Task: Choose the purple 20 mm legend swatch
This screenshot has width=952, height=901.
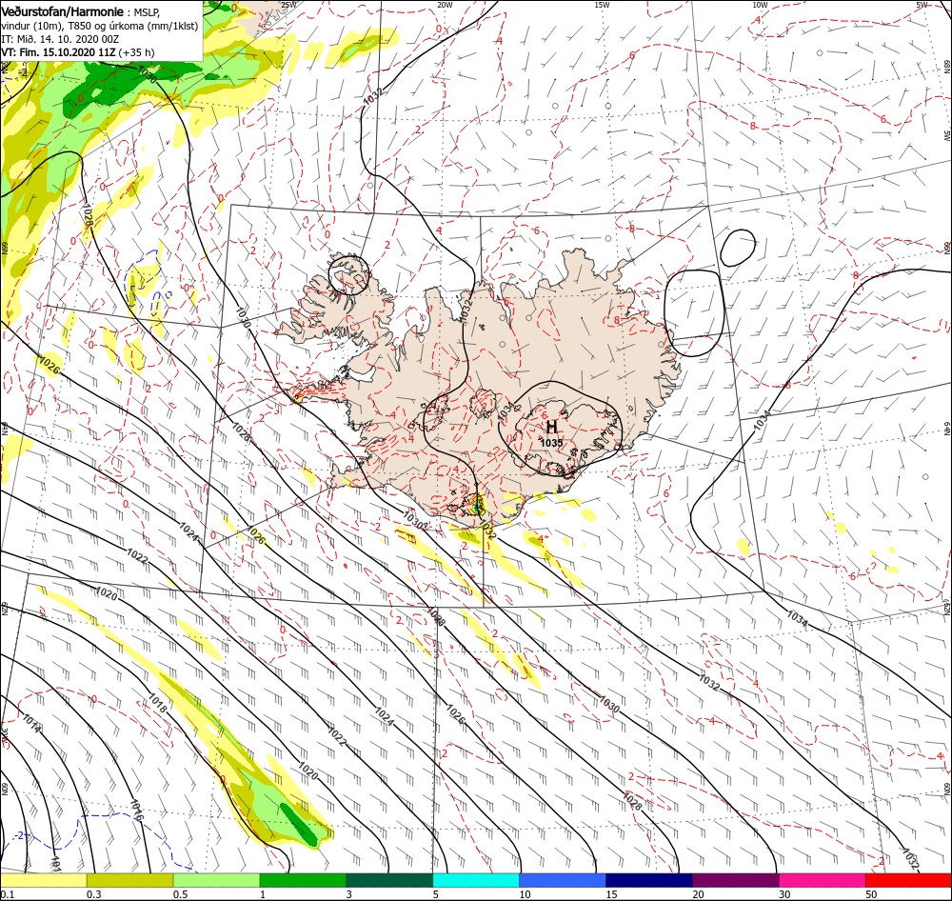Action: pyautogui.click(x=736, y=880)
